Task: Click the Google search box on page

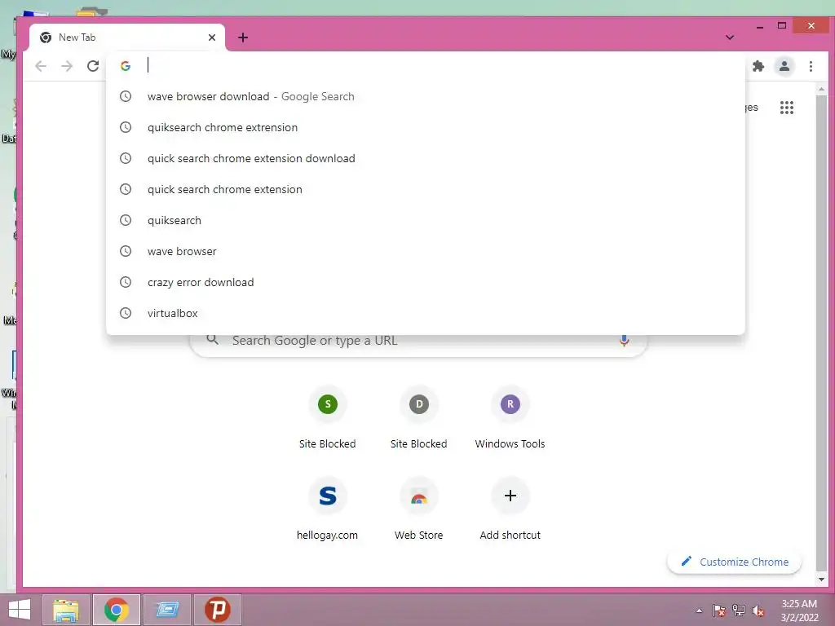Action: pos(418,342)
